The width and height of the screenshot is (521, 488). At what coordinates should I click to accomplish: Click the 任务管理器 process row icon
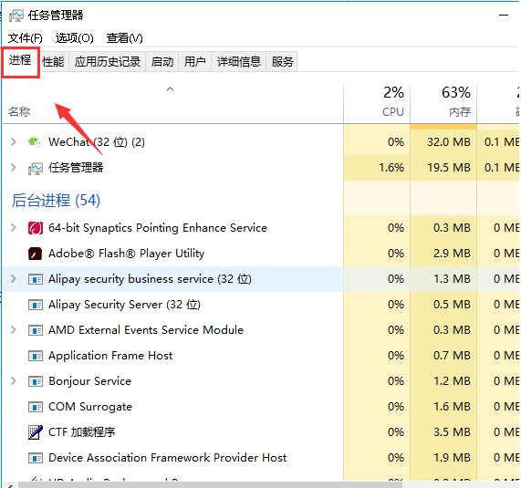(x=35, y=169)
